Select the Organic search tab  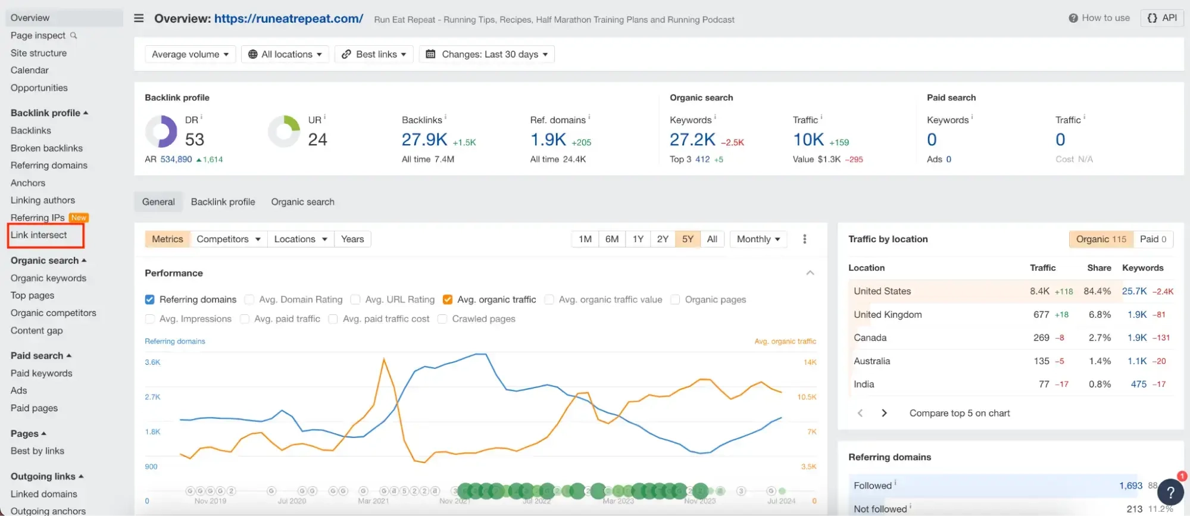tap(302, 202)
